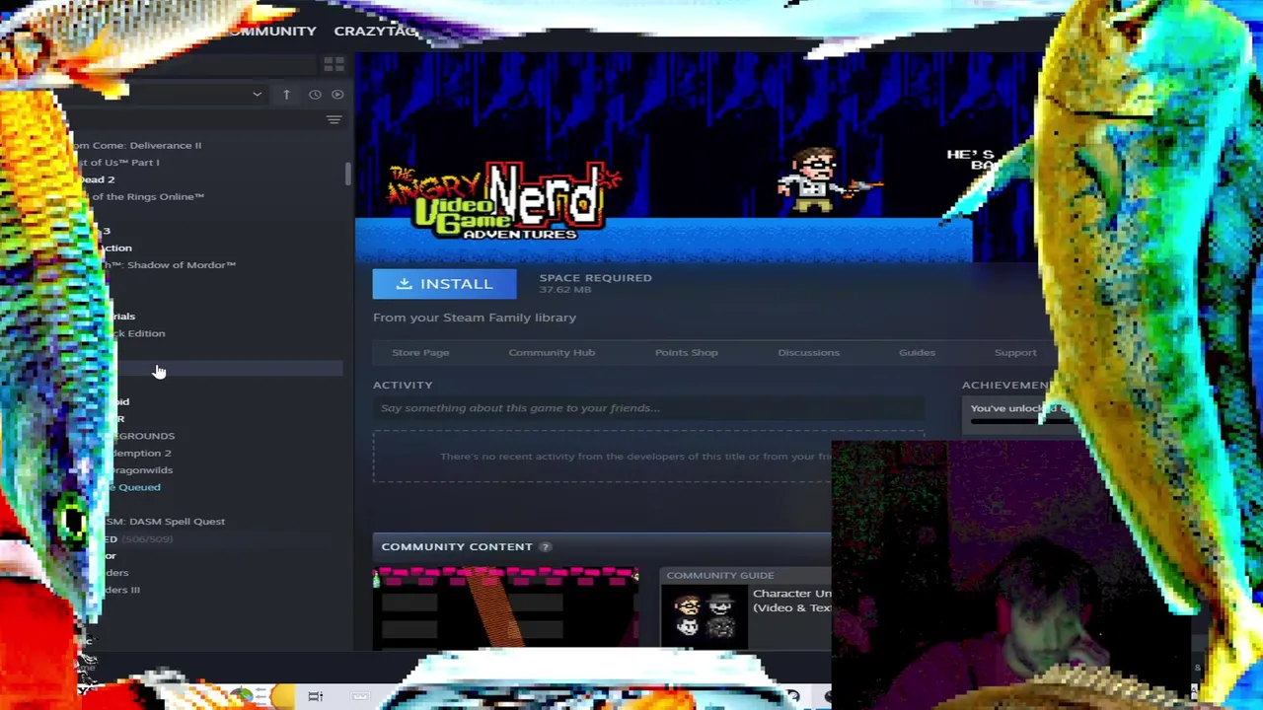The image size is (1263, 710).
Task: Click the grid view icon above library
Action: point(334,65)
